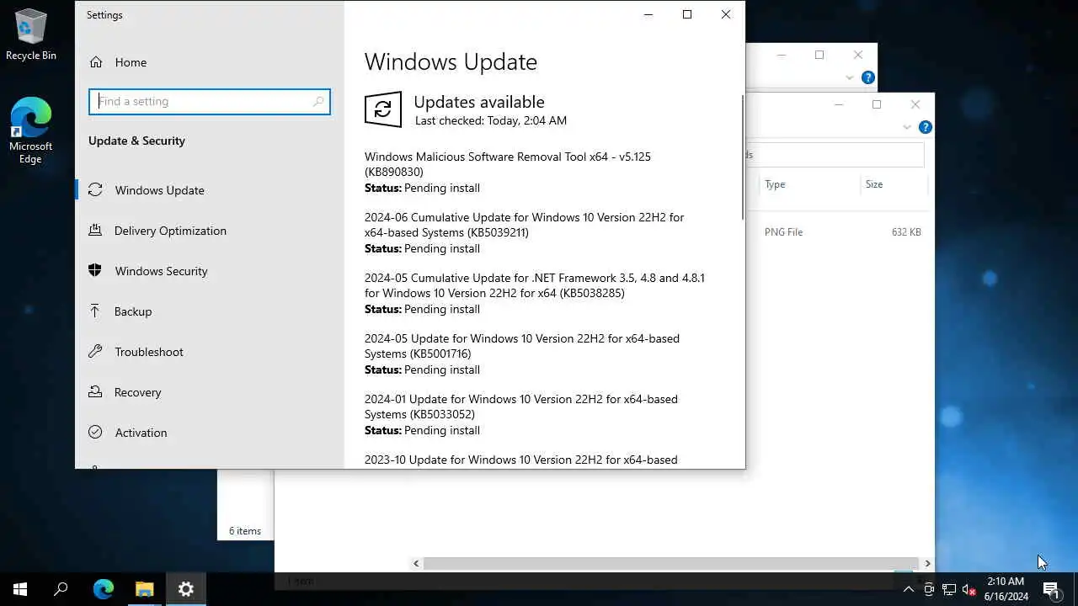
Task: Focus the Find a setting search field
Action: point(210,102)
